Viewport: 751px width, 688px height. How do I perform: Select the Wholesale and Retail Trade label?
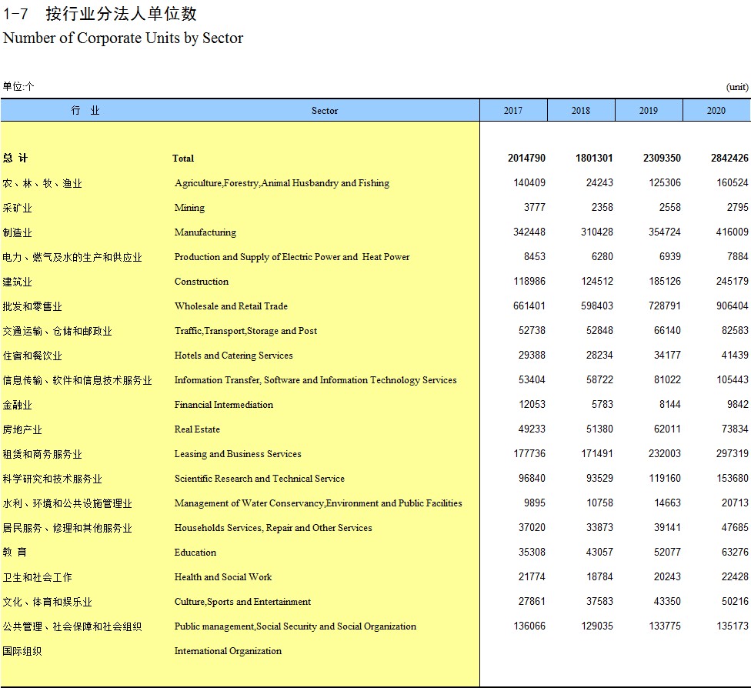pyautogui.click(x=231, y=306)
